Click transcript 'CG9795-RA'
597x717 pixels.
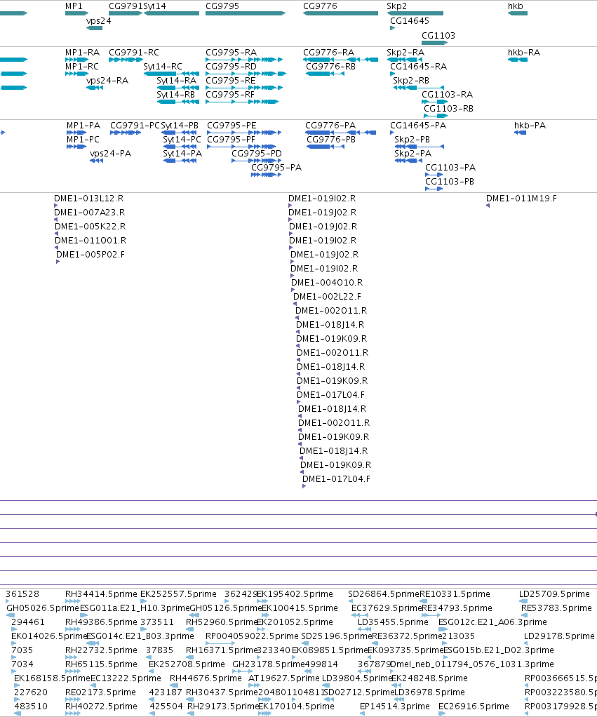232,53
